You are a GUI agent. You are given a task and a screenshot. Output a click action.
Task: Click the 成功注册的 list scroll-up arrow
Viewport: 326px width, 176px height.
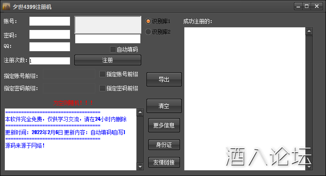click(309, 31)
